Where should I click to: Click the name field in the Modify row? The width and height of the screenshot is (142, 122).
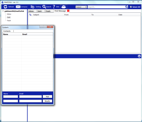pyautogui.click(x=11, y=101)
